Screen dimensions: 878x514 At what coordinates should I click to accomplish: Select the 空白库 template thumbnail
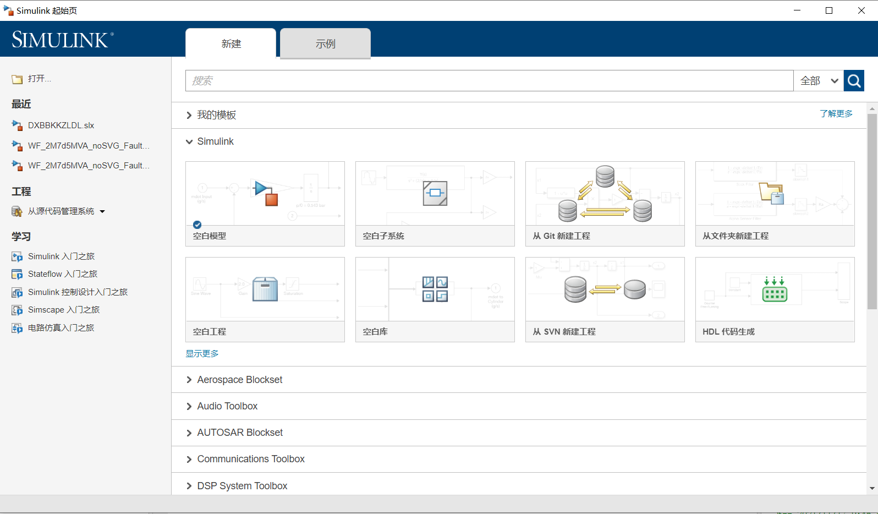(435, 299)
